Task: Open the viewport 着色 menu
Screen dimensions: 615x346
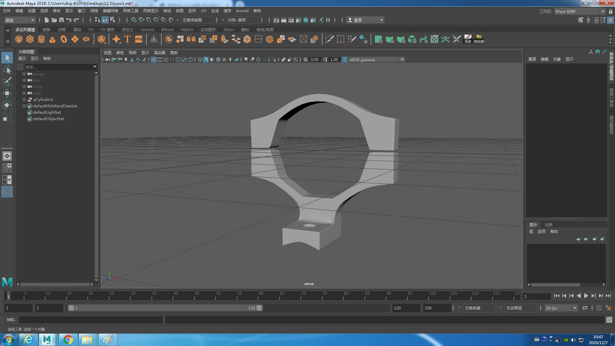Action: pos(120,53)
